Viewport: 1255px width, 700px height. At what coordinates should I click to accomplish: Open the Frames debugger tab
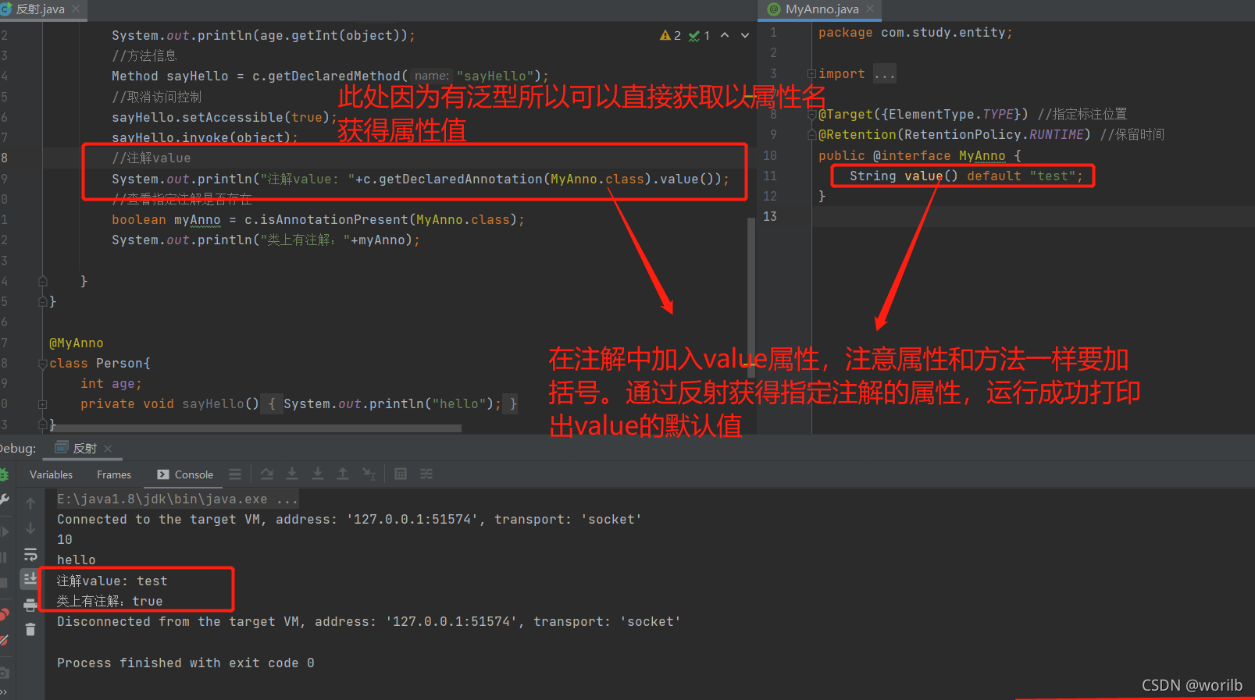[114, 474]
